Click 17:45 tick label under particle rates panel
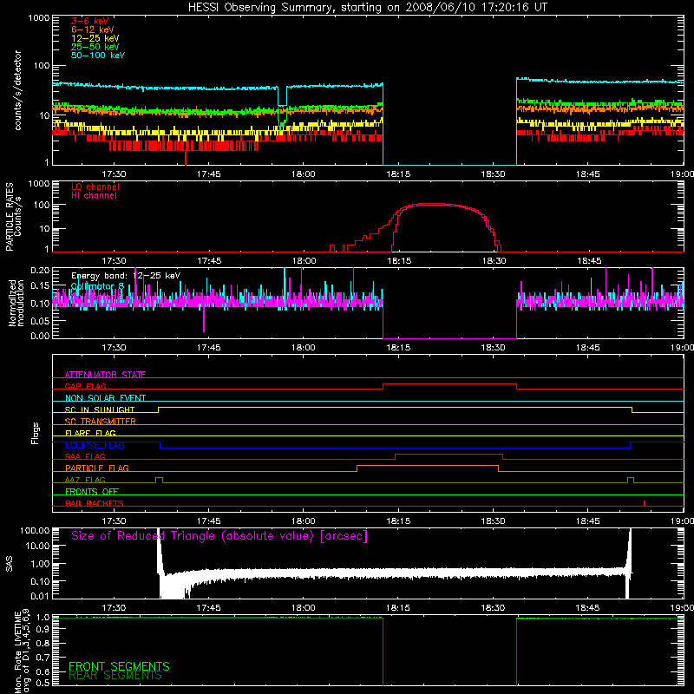Viewport: 694px width, 694px height. (x=209, y=261)
